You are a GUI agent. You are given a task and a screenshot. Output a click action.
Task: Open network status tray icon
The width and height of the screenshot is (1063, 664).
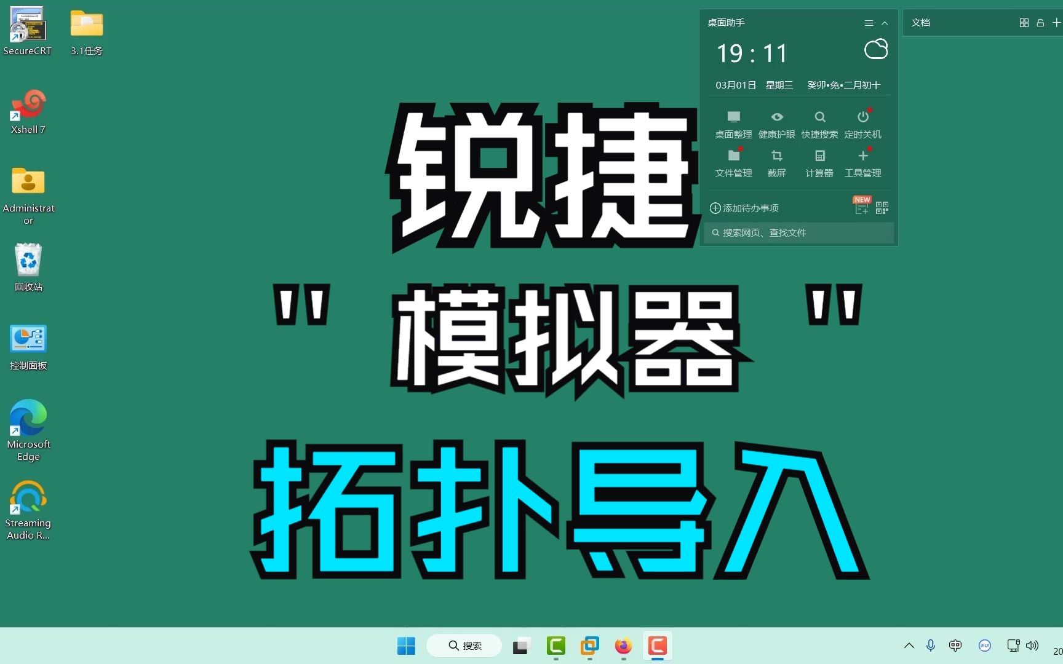(x=1013, y=646)
